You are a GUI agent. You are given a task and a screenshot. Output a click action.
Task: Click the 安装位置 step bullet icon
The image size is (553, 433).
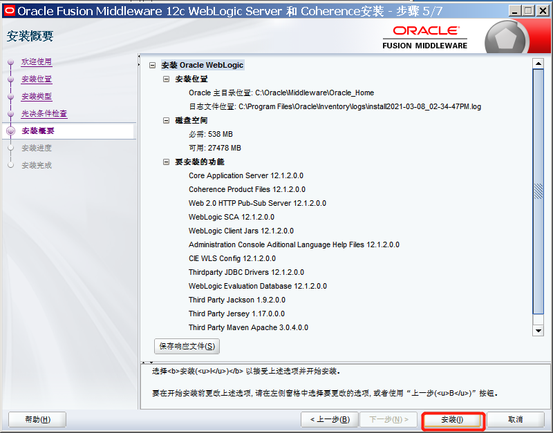11,79
